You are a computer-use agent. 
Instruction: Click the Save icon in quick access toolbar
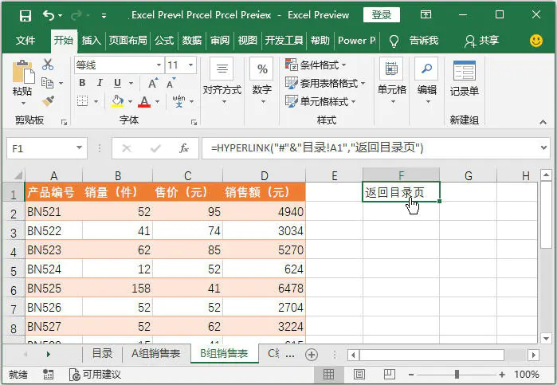(x=25, y=15)
